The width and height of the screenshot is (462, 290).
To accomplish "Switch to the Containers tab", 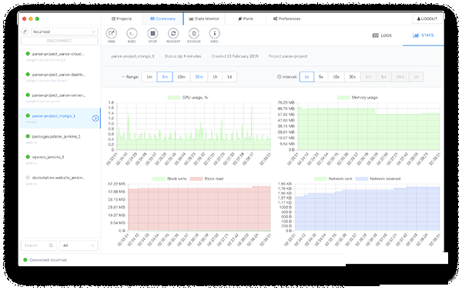I will coord(162,18).
